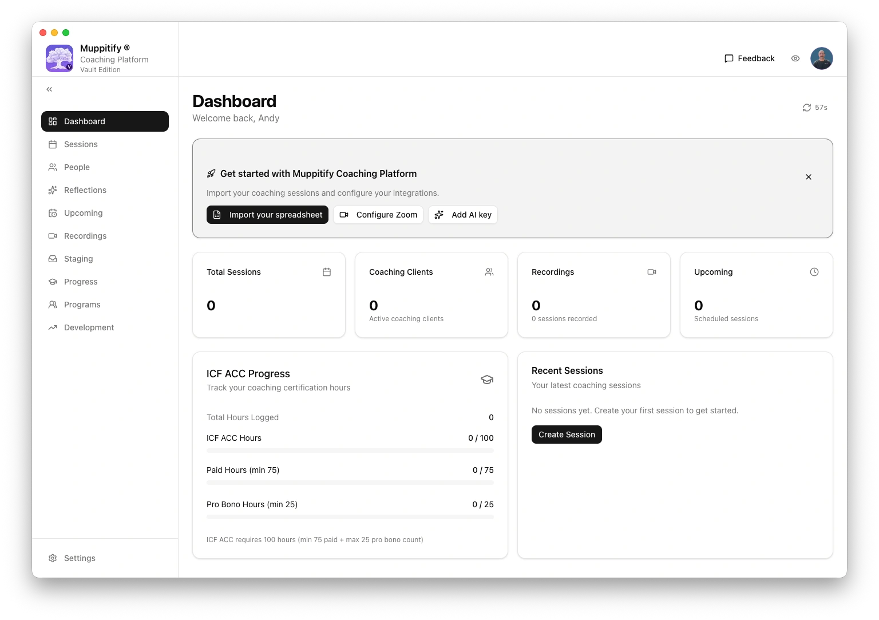Screen dimensions: 879x620
Task: Click the ICF ACC Hours progress bar
Action: pos(350,451)
